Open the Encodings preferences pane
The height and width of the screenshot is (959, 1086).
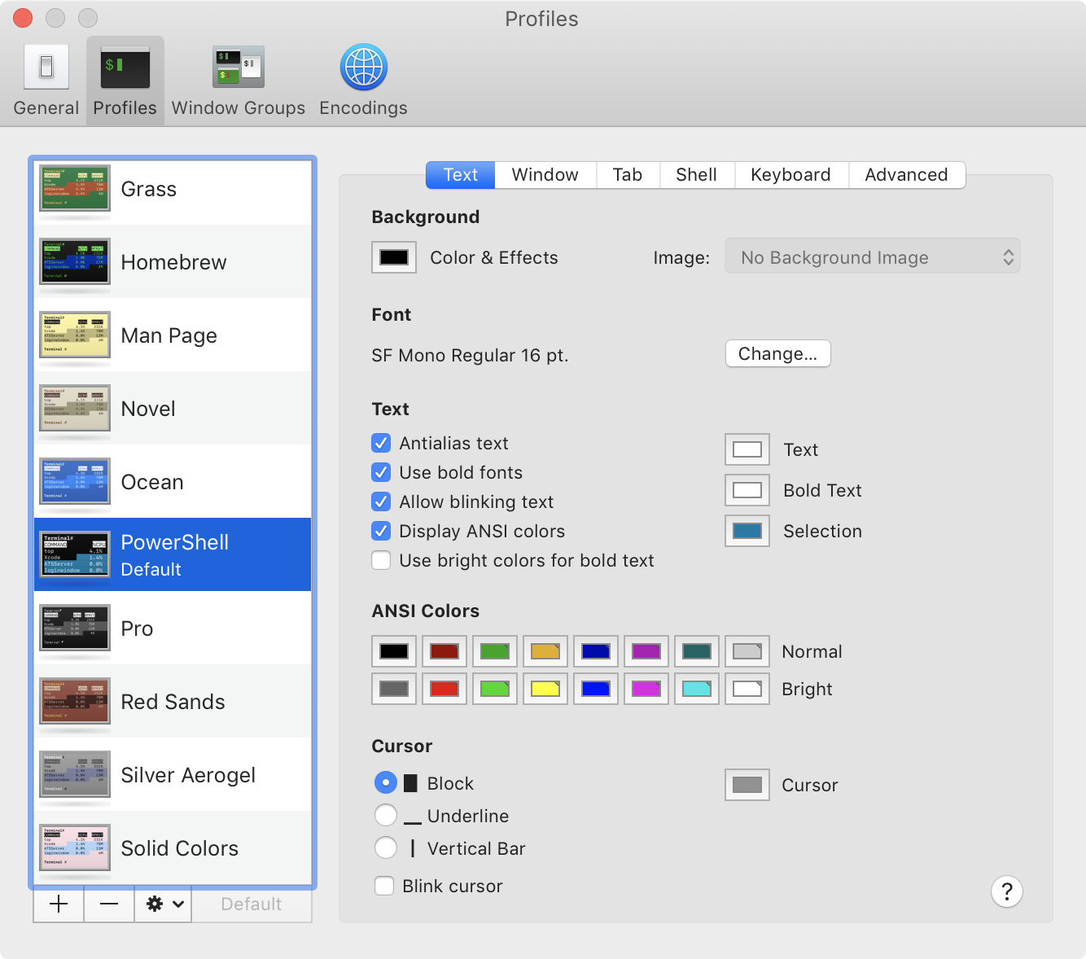click(x=363, y=81)
